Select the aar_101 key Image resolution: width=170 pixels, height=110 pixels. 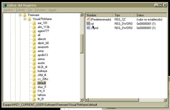click(x=42, y=23)
